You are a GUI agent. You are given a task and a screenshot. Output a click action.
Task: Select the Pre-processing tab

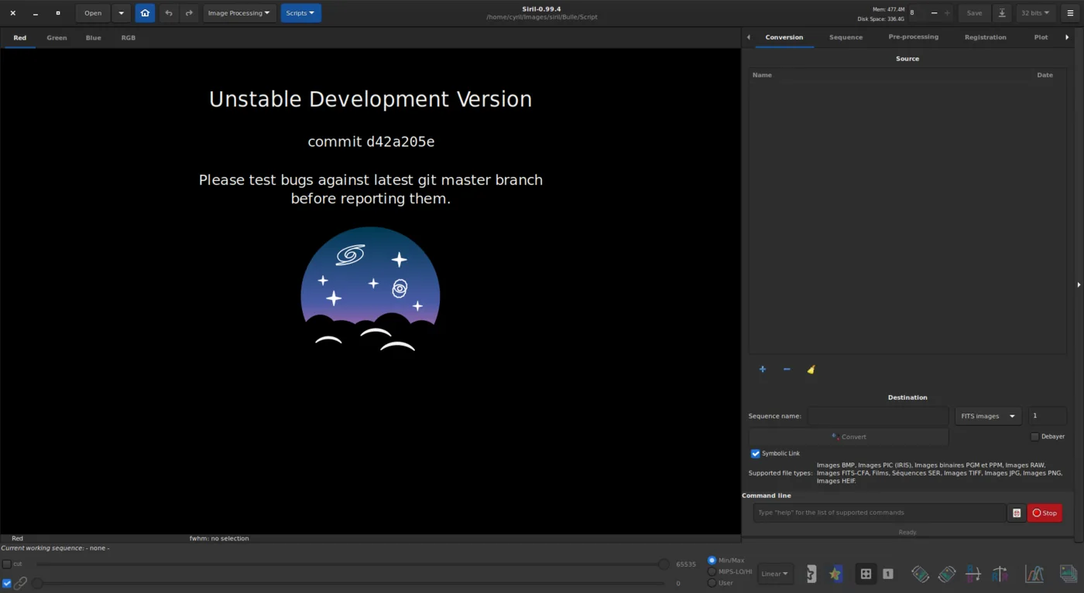coord(914,37)
